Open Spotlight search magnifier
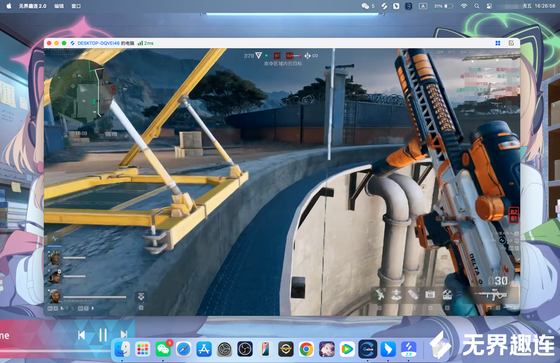This screenshot has height=363, width=560. point(477,6)
